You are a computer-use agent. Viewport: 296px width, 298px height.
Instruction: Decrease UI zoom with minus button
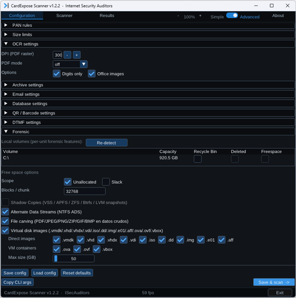[x=178, y=16]
